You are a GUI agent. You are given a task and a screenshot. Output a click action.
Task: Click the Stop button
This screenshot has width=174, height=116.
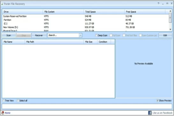click(x=24, y=35)
